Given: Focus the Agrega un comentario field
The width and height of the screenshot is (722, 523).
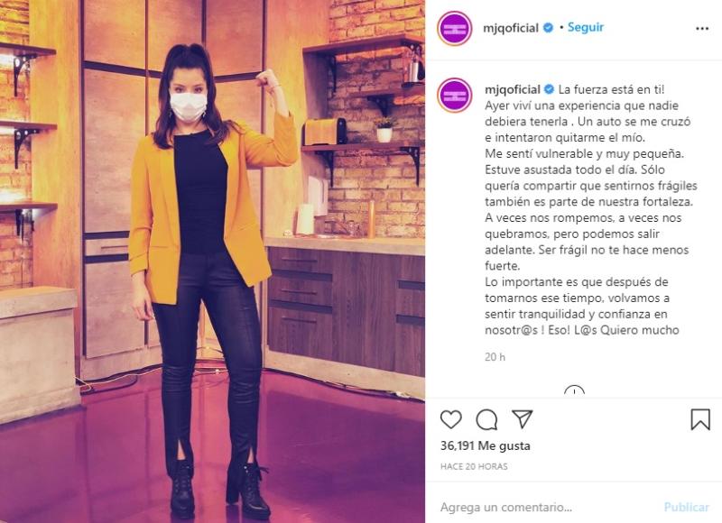Looking at the screenshot, I should (x=548, y=508).
